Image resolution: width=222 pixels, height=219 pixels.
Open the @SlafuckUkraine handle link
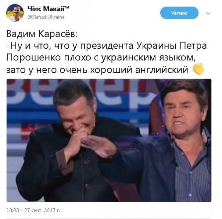46,17
